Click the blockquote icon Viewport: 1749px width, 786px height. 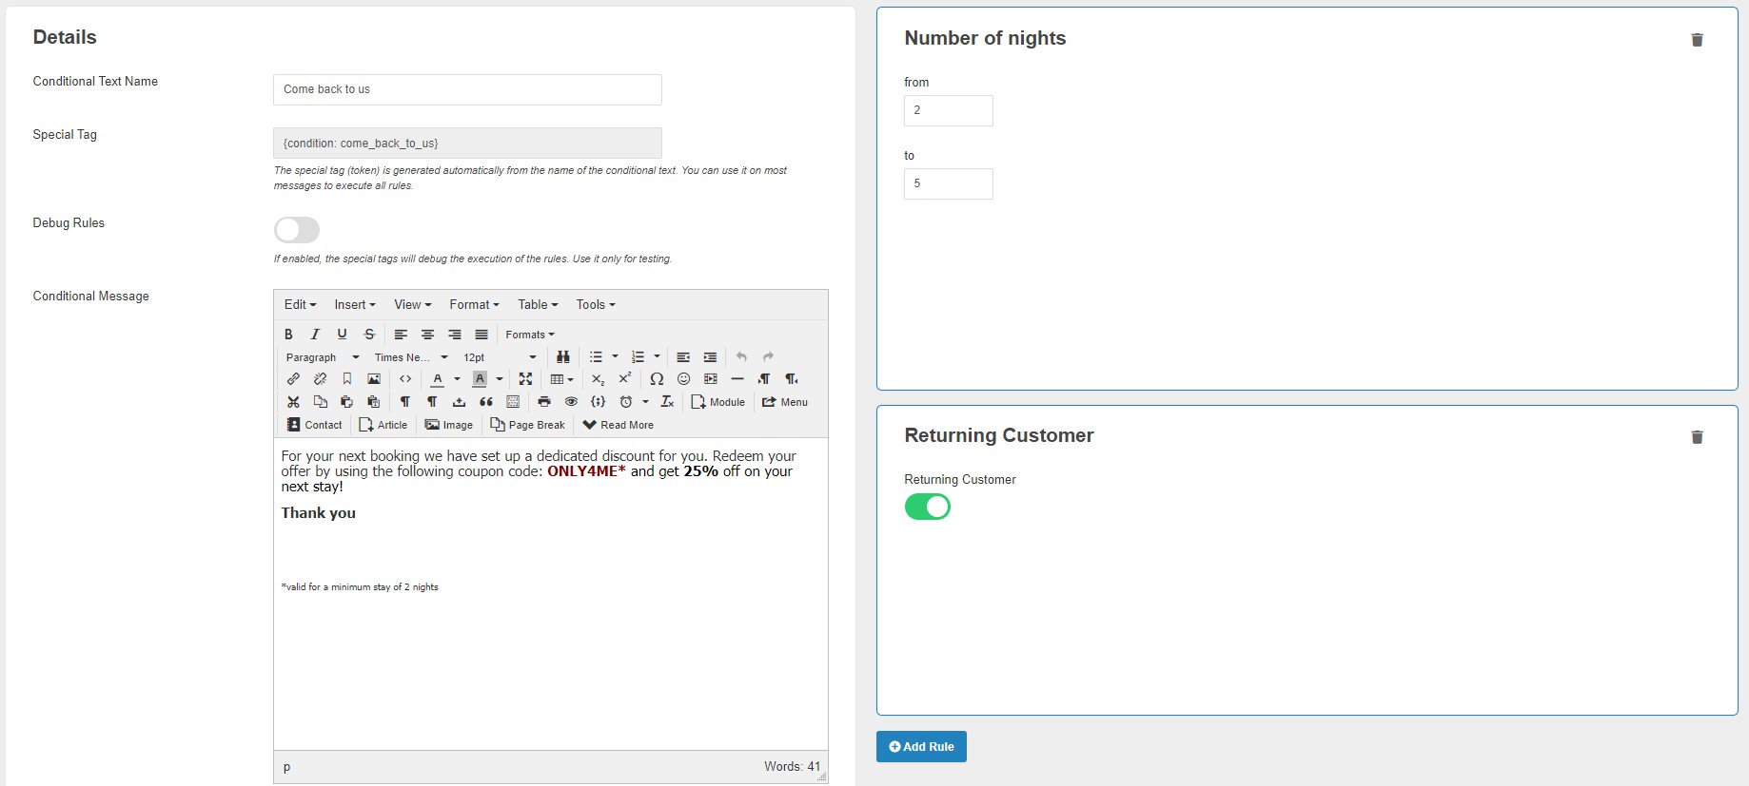(486, 402)
